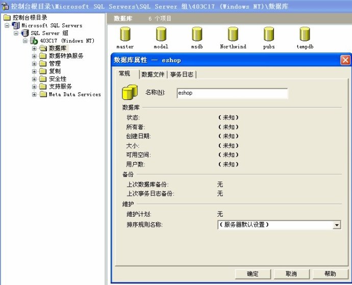This screenshot has height=285, width=352.
Task: Click the 控制台根目录 folder icon in tree
Action: point(7,17)
